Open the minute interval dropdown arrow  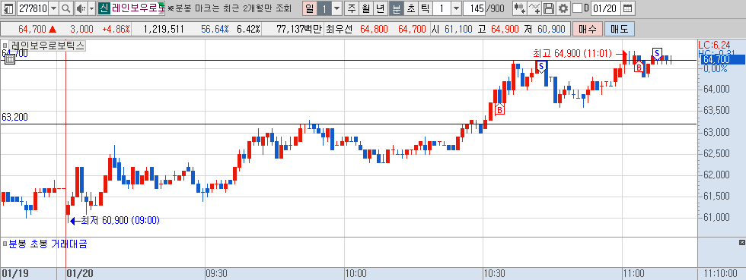coord(456,8)
